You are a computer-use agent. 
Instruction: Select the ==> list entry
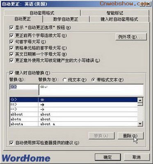point(74,105)
